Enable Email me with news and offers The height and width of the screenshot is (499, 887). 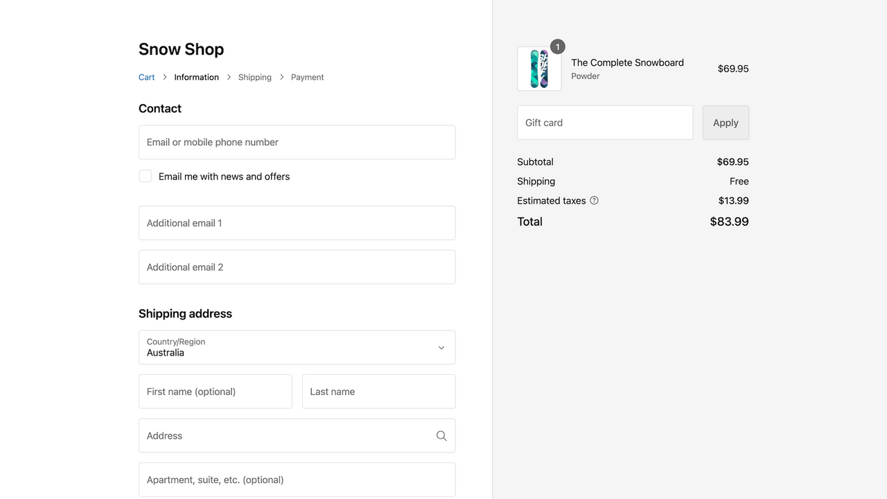click(x=146, y=176)
